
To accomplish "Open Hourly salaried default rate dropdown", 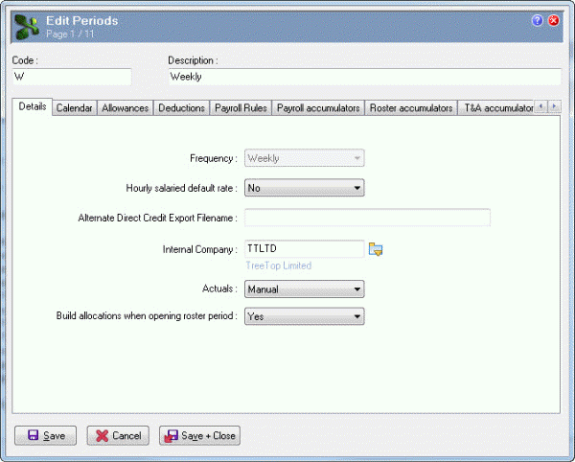I will [x=304, y=188].
